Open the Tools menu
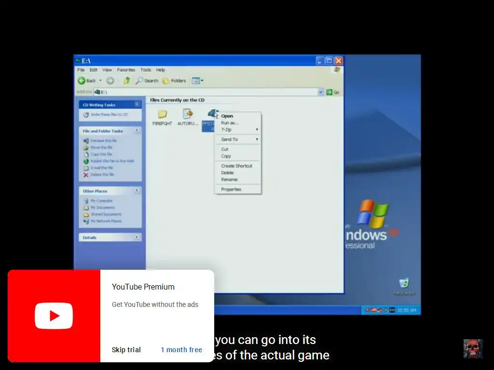Viewport: 494px width, 370px height. [x=146, y=70]
